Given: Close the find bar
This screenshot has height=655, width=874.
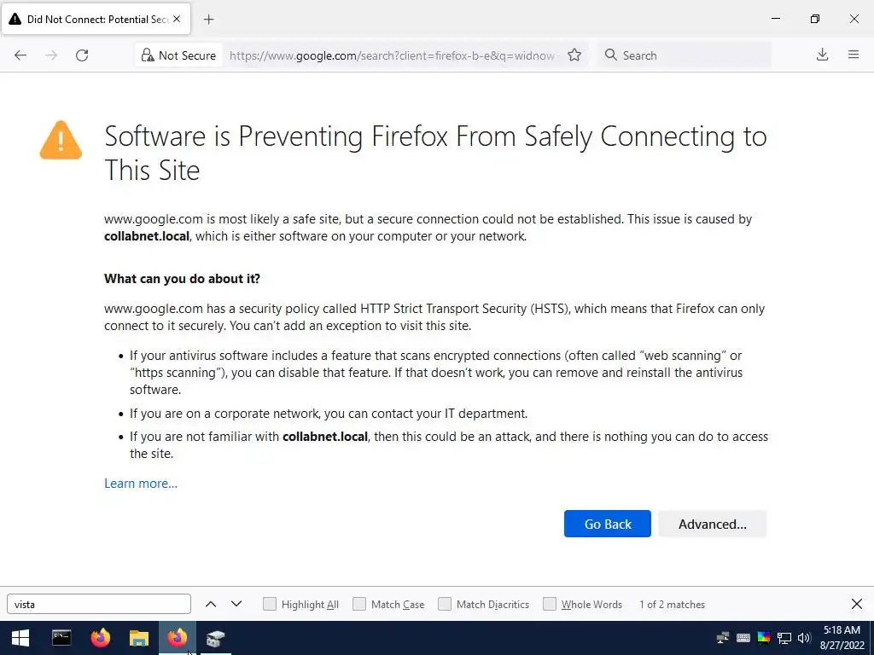Looking at the screenshot, I should tap(856, 604).
